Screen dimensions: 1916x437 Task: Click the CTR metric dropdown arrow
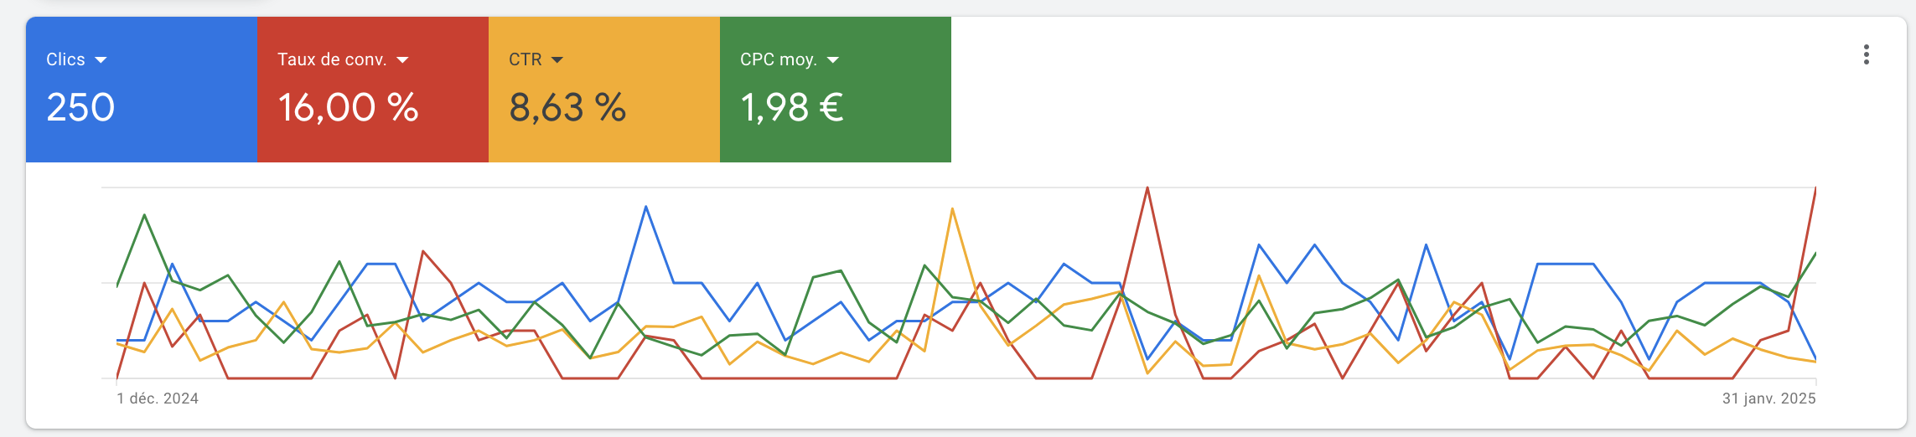coord(557,60)
